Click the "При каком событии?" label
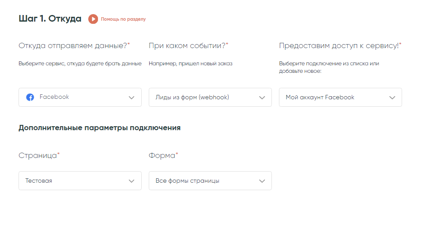Screen dimensions: 429x229 (188, 45)
